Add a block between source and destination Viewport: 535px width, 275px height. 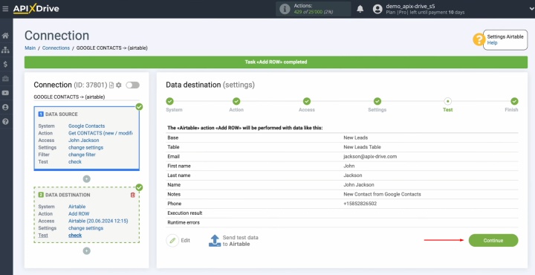click(87, 179)
